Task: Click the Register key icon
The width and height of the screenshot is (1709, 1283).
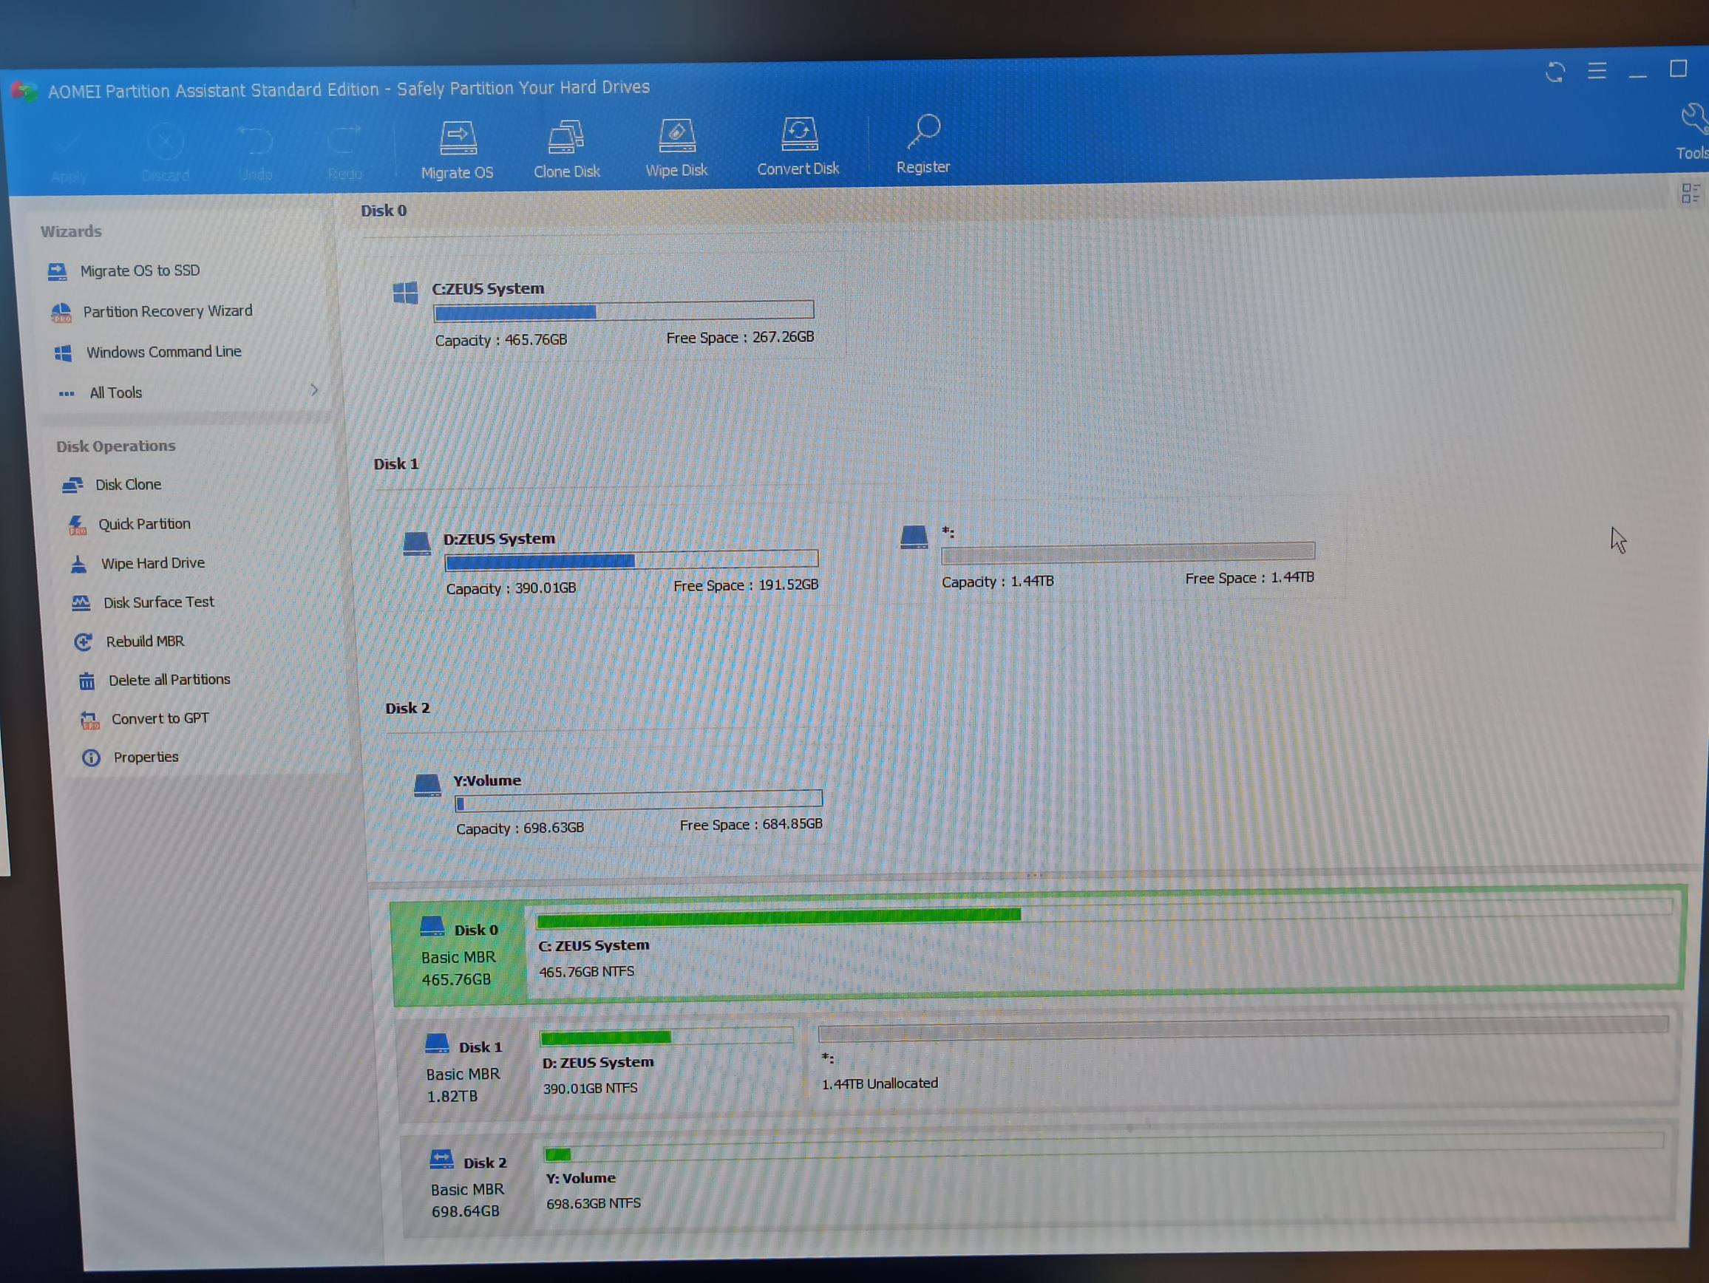Action: click(x=923, y=144)
